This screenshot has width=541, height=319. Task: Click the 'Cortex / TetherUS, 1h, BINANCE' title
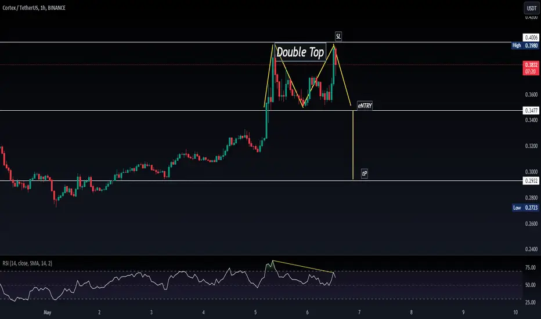[34, 8]
